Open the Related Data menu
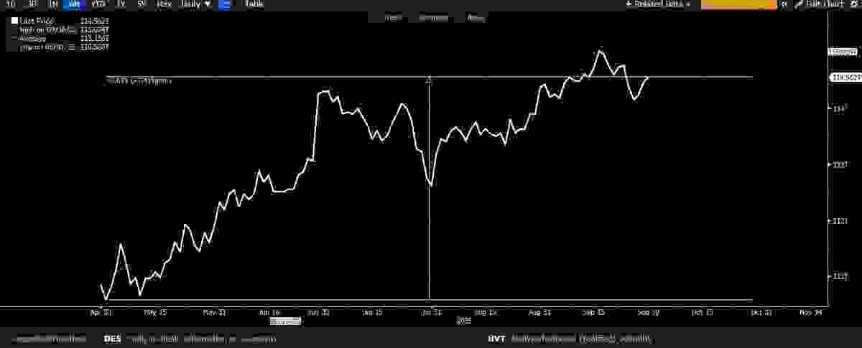 [x=657, y=4]
